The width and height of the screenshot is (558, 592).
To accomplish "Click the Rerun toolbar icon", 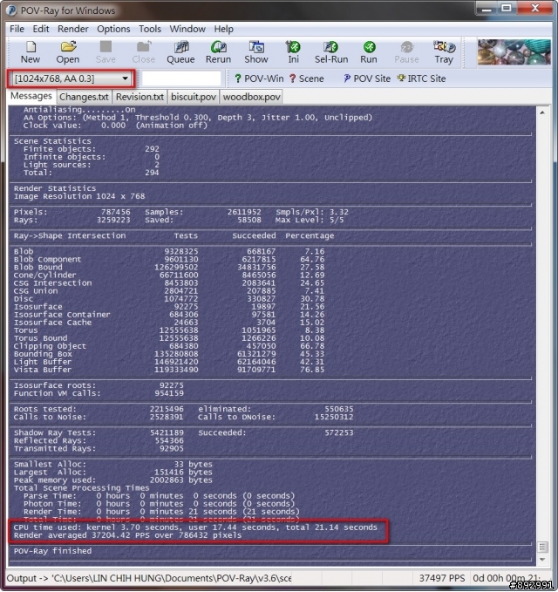I will click(218, 52).
